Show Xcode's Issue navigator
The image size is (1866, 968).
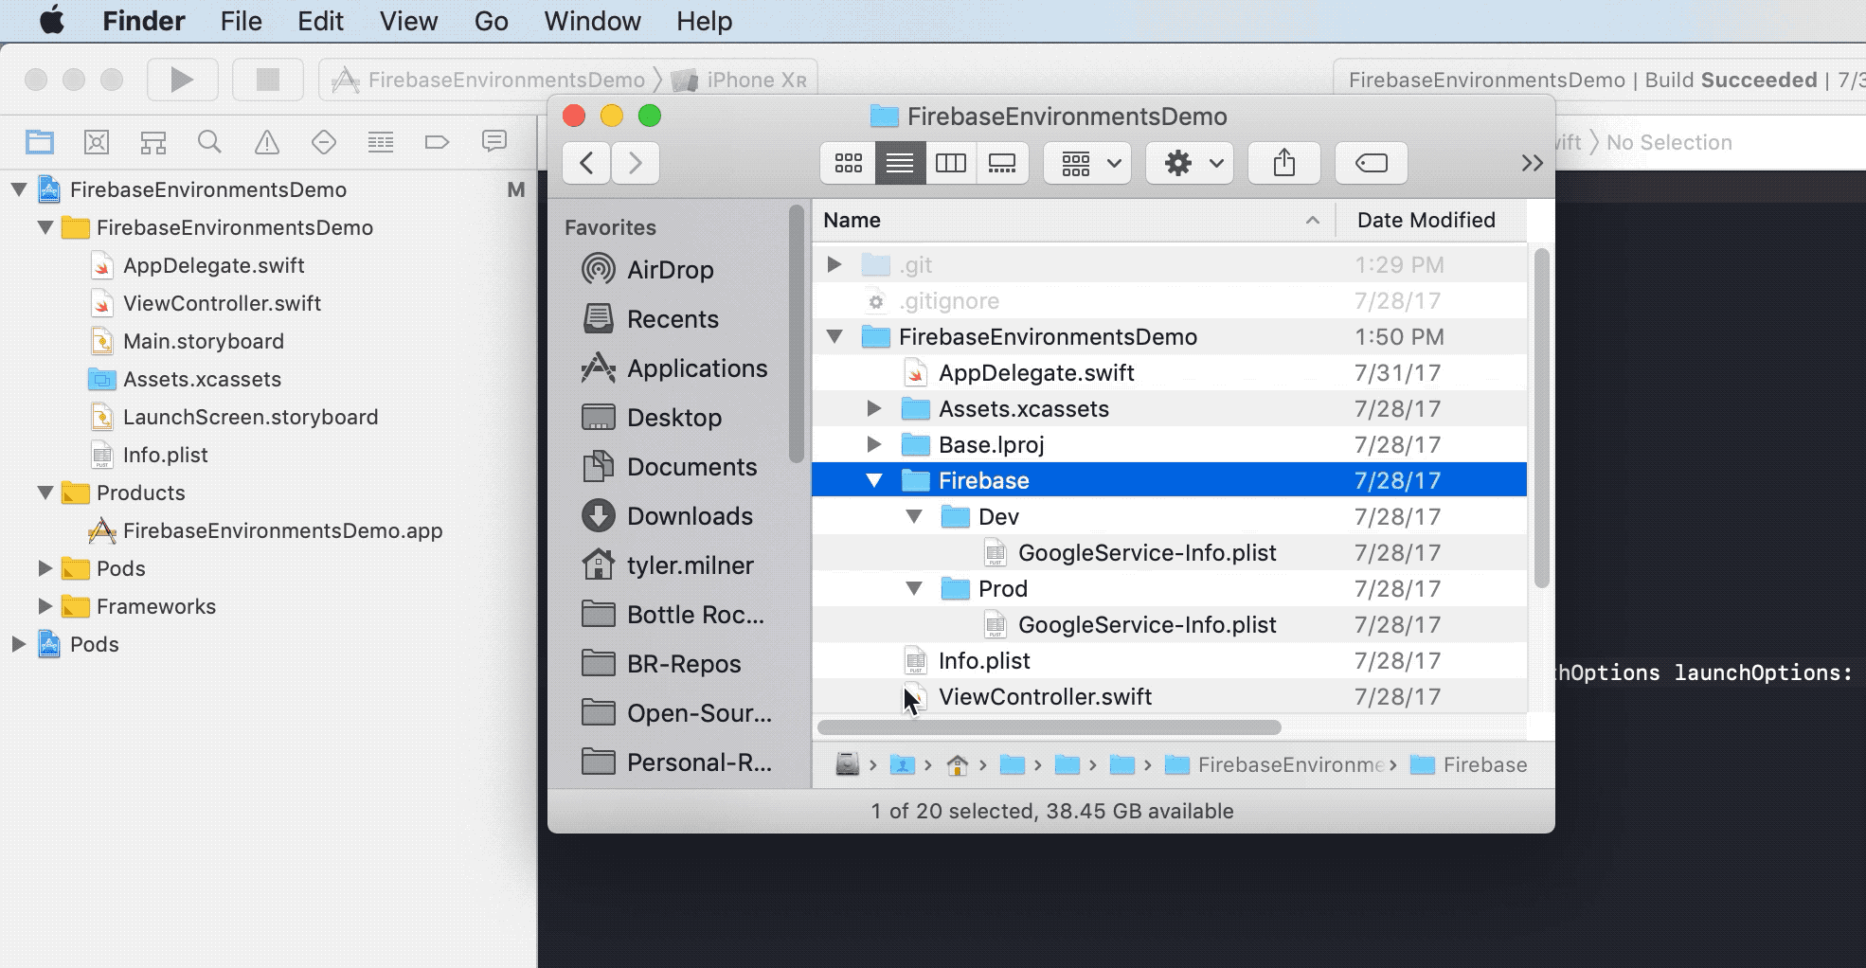(267, 142)
